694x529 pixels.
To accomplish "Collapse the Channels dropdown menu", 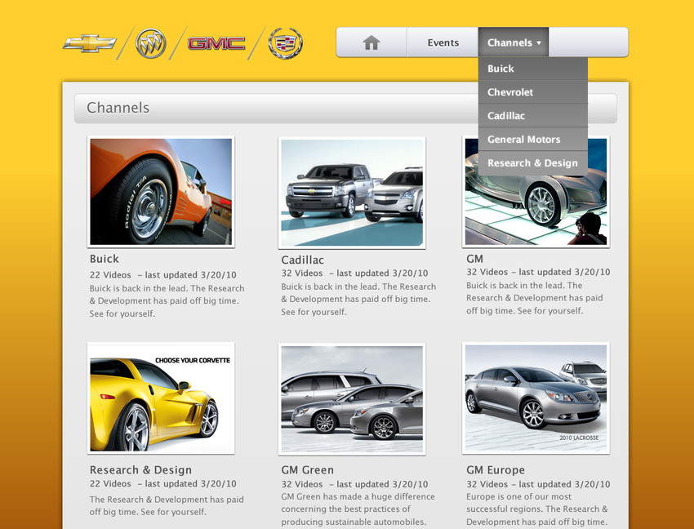I will 514,42.
